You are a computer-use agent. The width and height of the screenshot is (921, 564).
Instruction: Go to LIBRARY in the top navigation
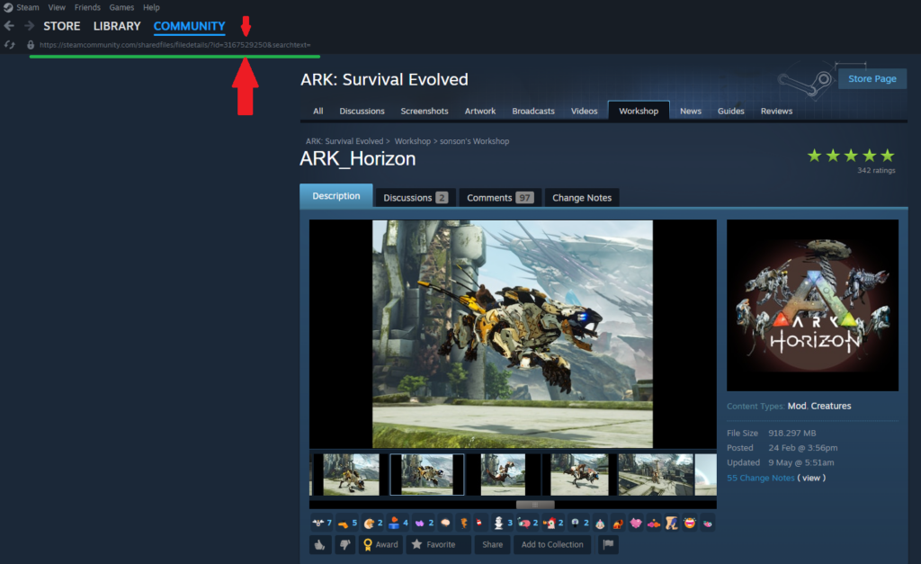point(117,26)
